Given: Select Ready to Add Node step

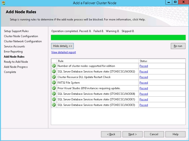Looking at the screenshot, I should [x=16, y=62].
